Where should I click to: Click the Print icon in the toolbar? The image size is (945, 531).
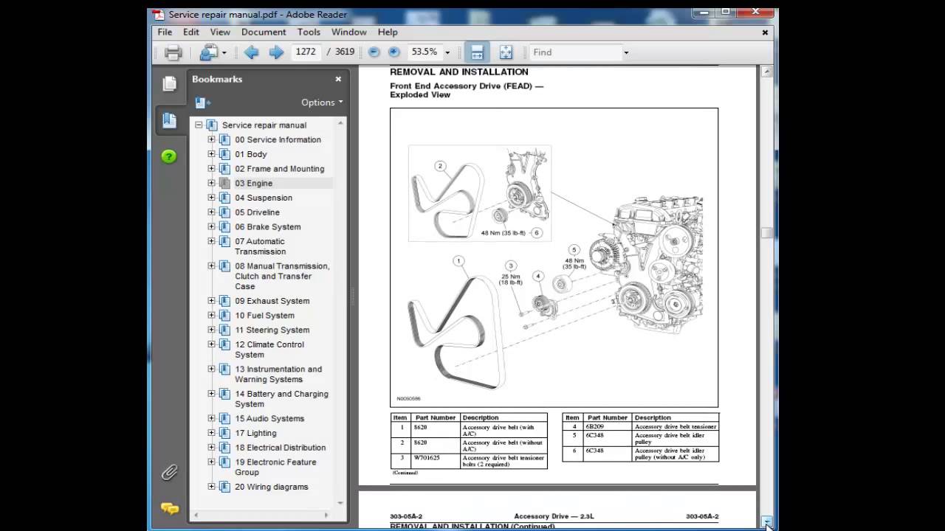click(x=173, y=52)
